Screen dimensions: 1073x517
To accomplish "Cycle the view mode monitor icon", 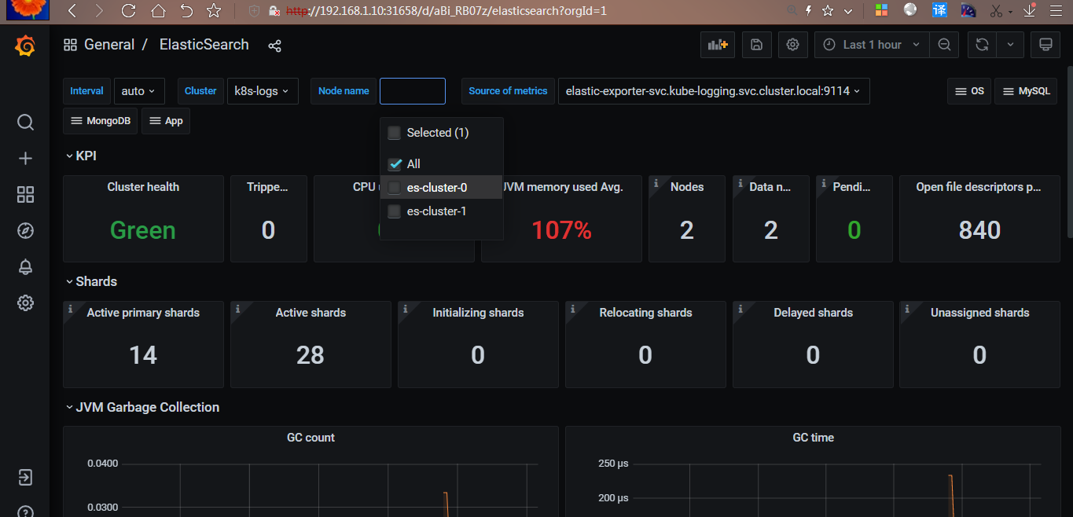I will click(x=1045, y=45).
